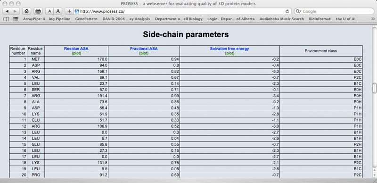Open DAVID 2008 bookmark item
This screenshot has height=183, width=377.
point(126,19)
